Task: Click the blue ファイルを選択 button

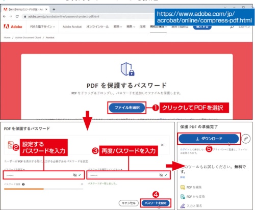Action: pyautogui.click(x=127, y=108)
